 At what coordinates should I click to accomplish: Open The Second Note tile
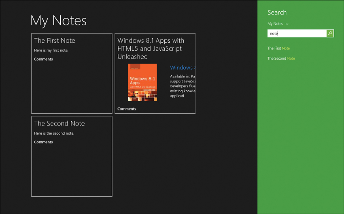pos(72,156)
